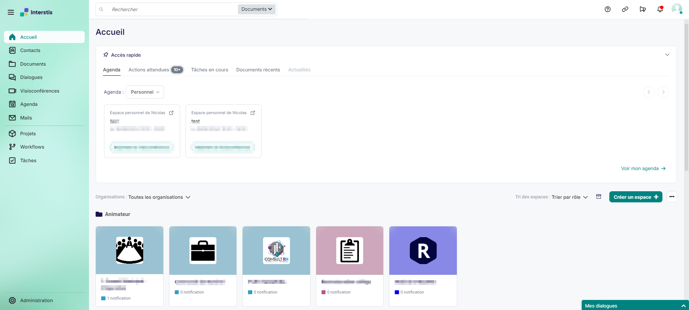Open the help question mark icon
Image resolution: width=689 pixels, height=310 pixels.
tap(608, 9)
